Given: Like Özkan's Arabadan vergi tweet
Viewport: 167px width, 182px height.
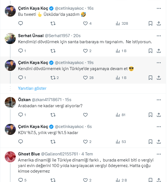Looking at the screenshot, I should click(x=86, y=115).
